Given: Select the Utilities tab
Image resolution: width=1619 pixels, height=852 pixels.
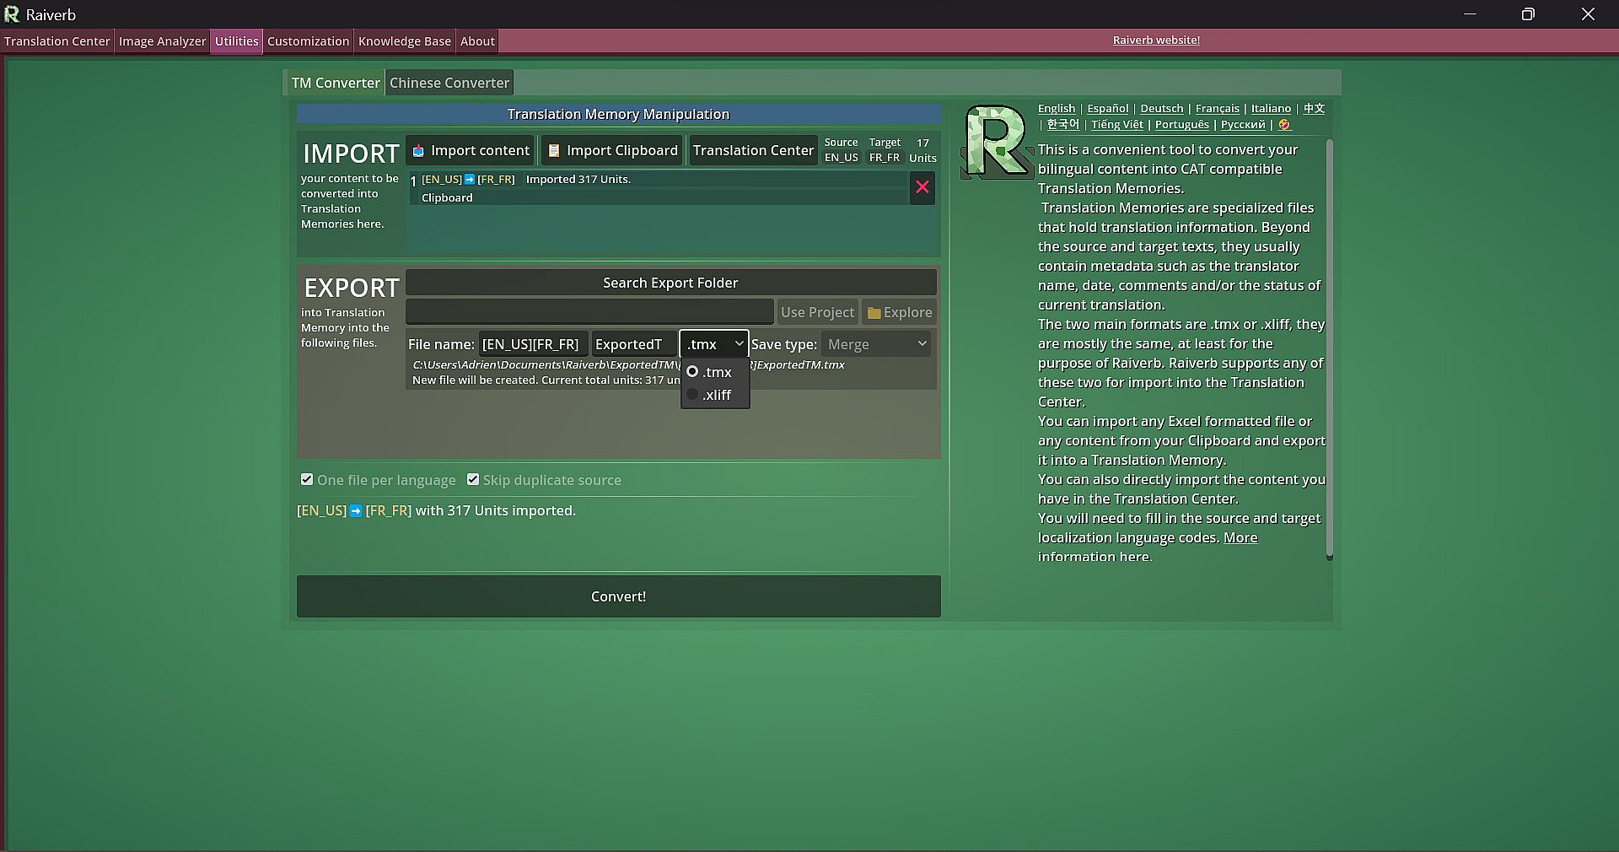Looking at the screenshot, I should point(237,41).
